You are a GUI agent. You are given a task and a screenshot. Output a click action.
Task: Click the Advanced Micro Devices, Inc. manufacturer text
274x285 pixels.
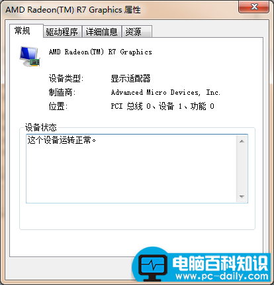(165, 92)
